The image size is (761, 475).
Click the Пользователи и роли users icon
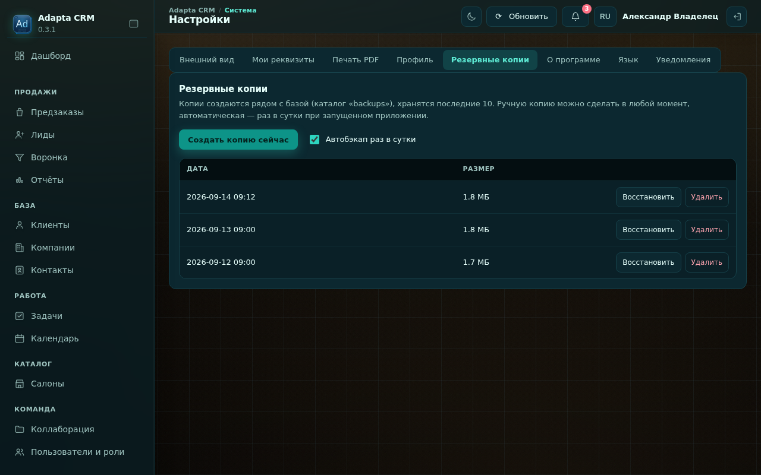coord(20,452)
